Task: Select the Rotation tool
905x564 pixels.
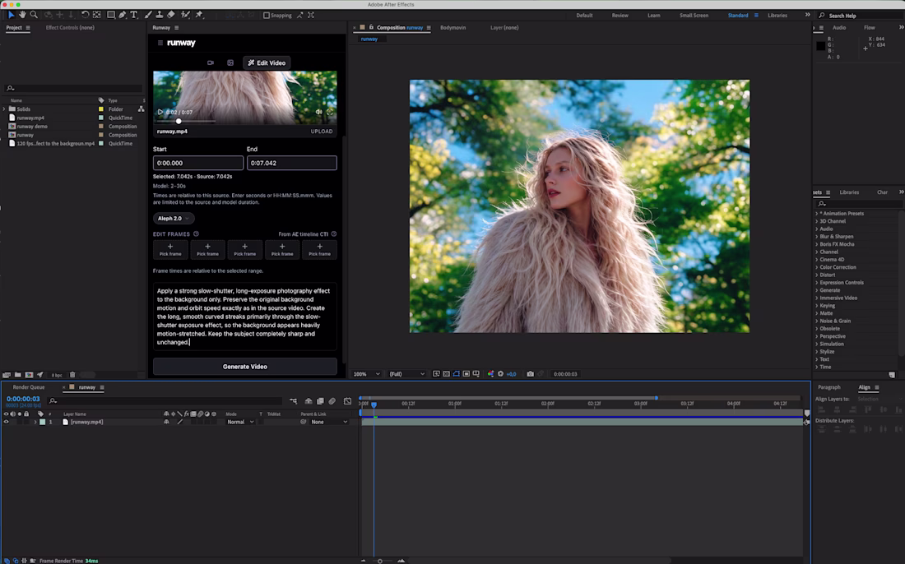Action: [x=85, y=15]
